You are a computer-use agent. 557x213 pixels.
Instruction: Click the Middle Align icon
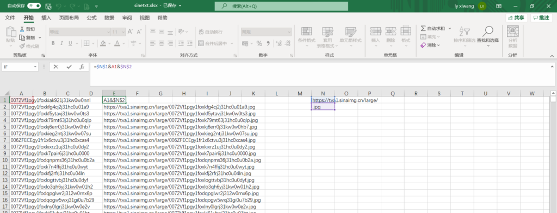pos(161,31)
